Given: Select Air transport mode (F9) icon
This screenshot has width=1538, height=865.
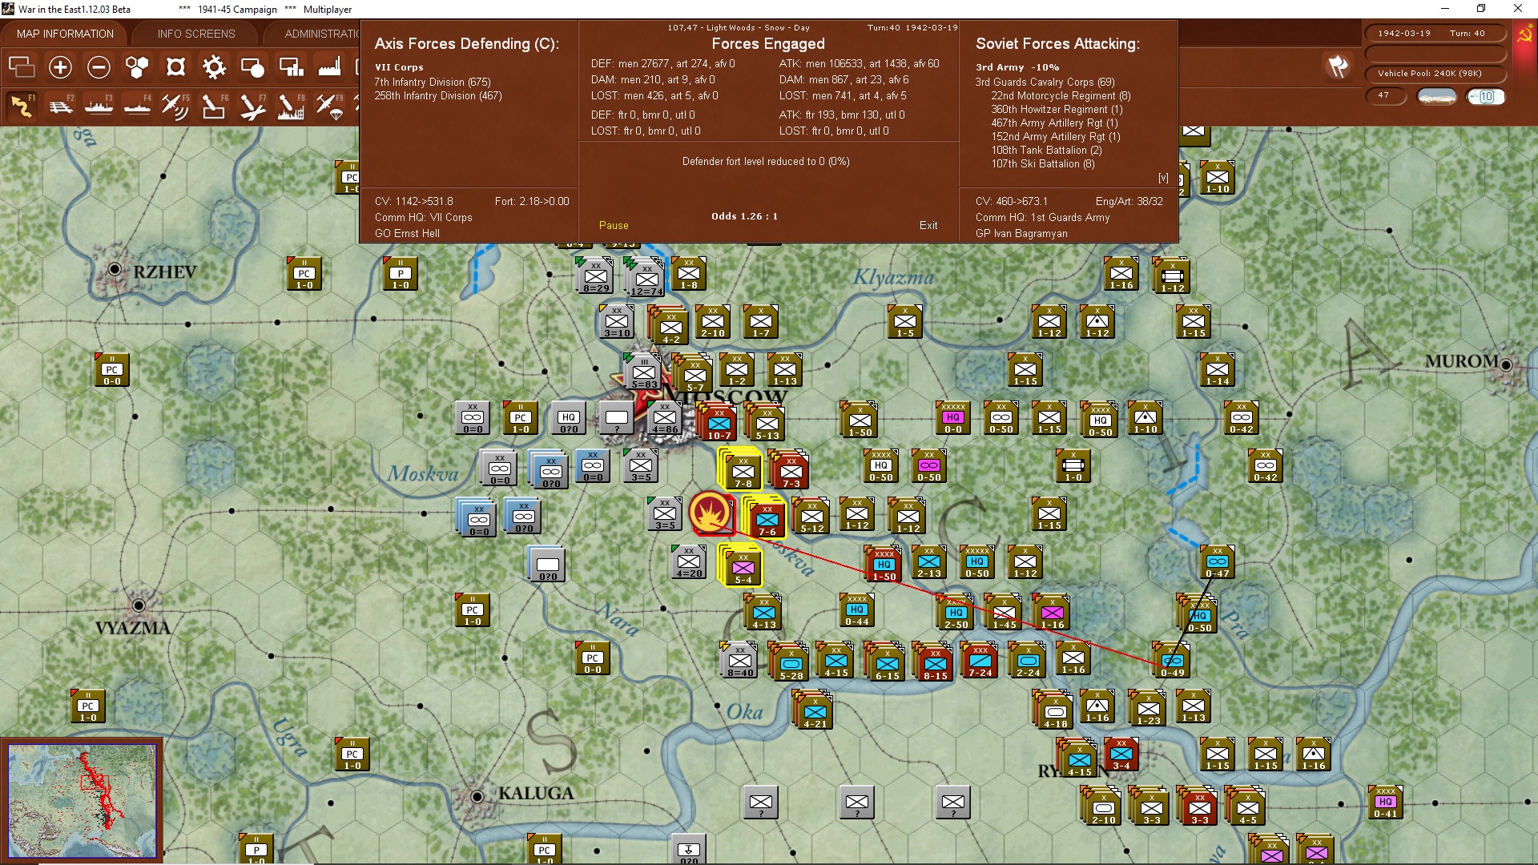Looking at the screenshot, I should click(x=329, y=107).
